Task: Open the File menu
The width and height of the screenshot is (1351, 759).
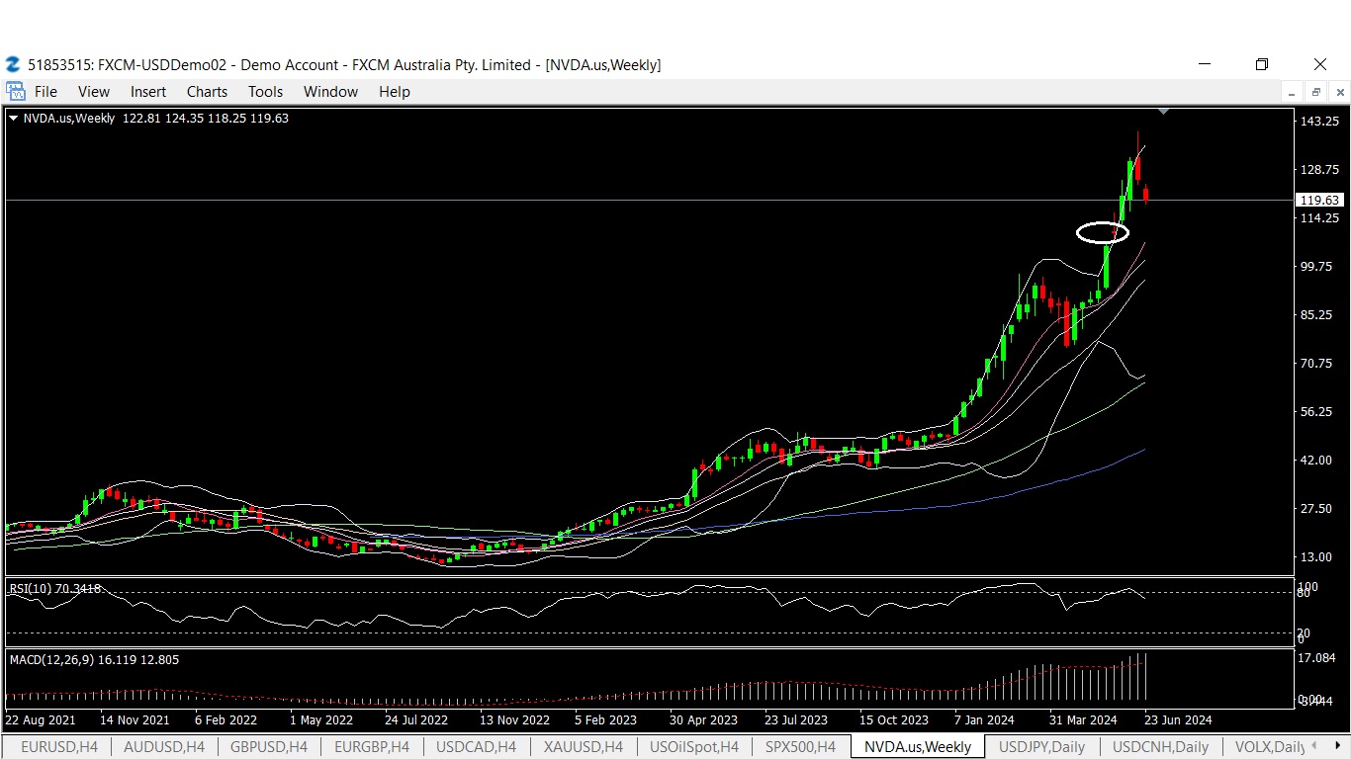Action: point(45,92)
